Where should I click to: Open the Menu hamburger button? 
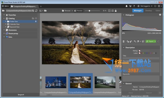pyautogui.click(x=5, y=6)
